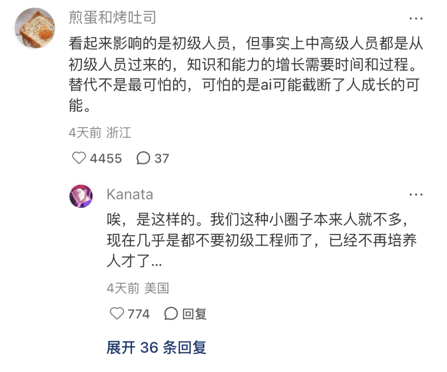Click the 4455 like count
This screenshot has height=372, width=447.
pos(105,158)
